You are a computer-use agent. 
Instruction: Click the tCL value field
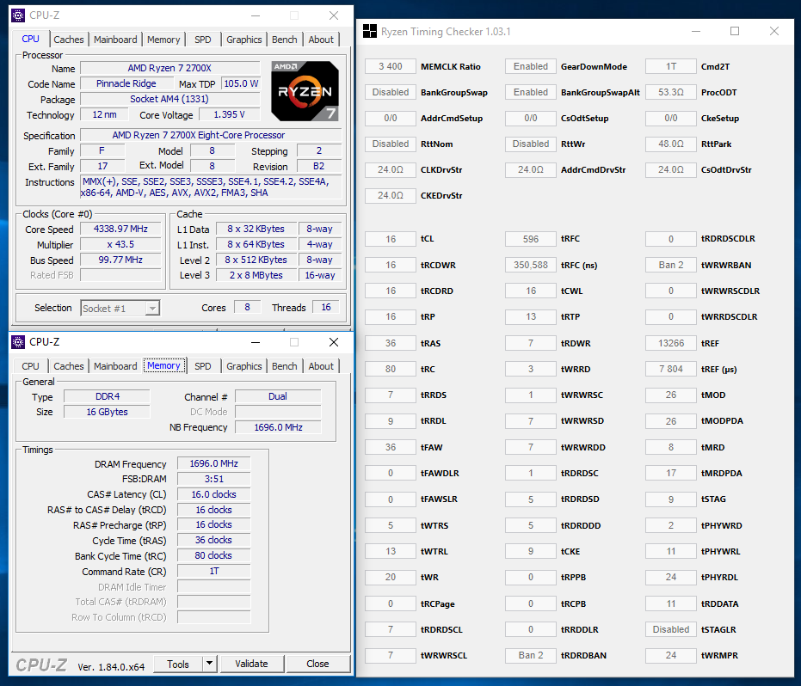[391, 239]
